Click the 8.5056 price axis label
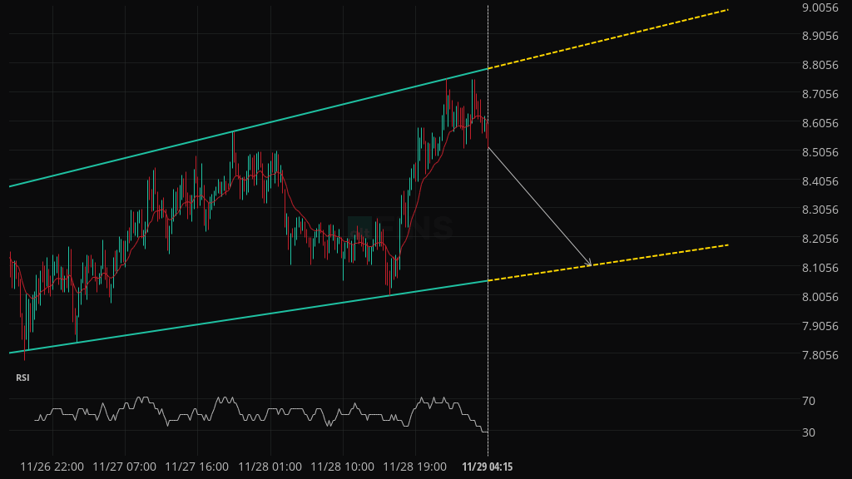This screenshot has height=479, width=852. [819, 152]
